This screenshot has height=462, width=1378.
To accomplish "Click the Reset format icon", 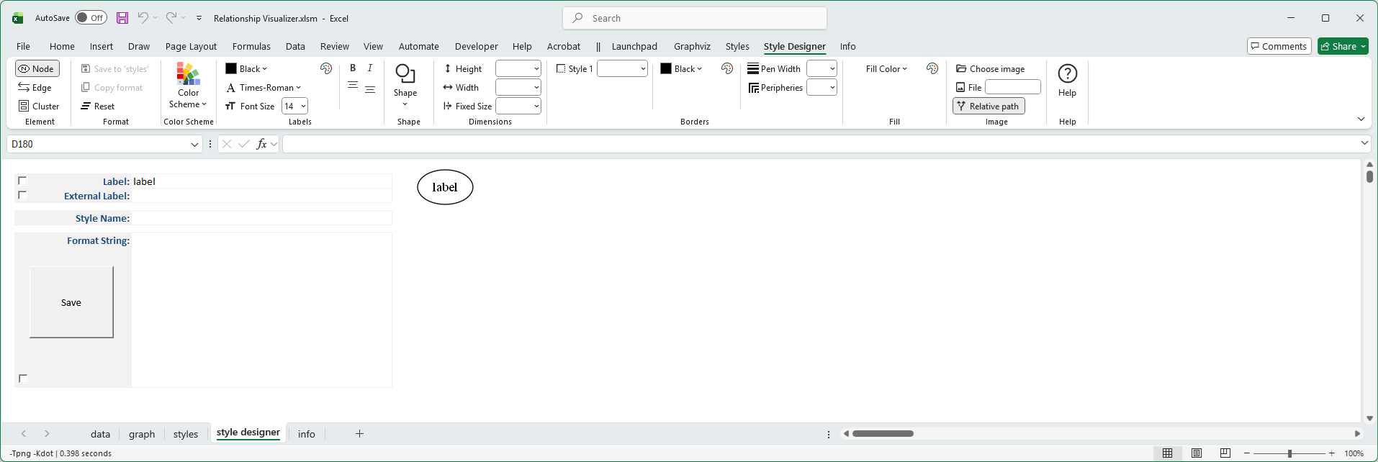I will point(86,107).
